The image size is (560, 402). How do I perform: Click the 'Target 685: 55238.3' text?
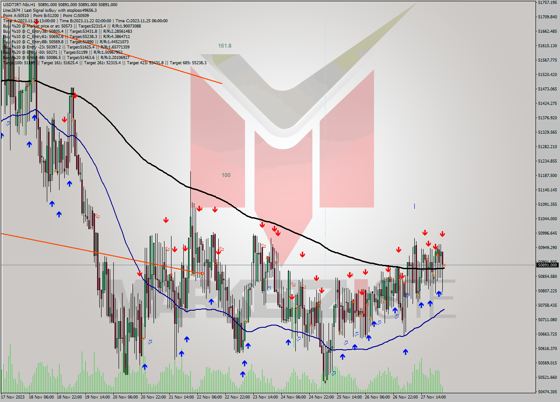click(x=188, y=63)
